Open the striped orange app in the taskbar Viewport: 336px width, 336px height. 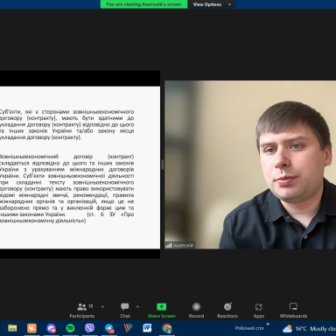[x=128, y=328]
